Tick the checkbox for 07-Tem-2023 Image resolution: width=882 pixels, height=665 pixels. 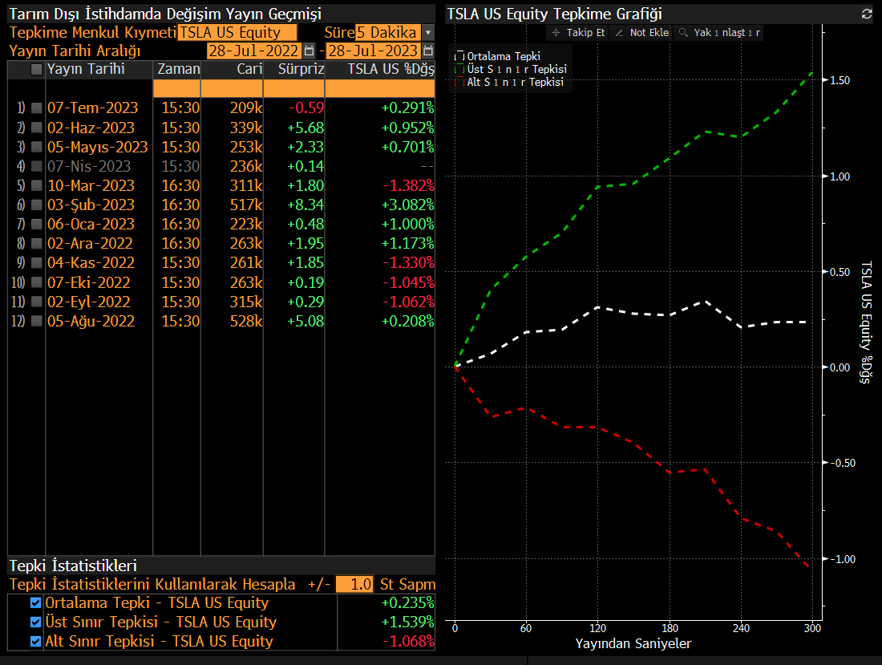point(37,107)
